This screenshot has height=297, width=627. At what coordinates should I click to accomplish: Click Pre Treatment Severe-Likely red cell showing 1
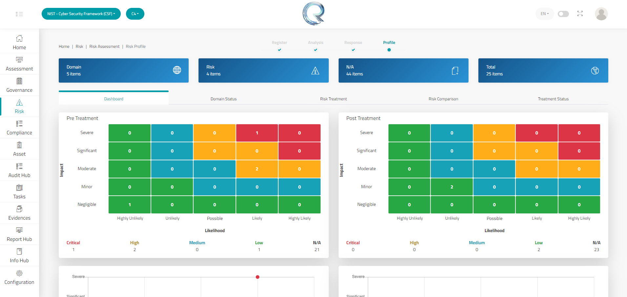(257, 133)
